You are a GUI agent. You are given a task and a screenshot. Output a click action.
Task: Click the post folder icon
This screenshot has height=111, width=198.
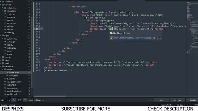(3, 60)
